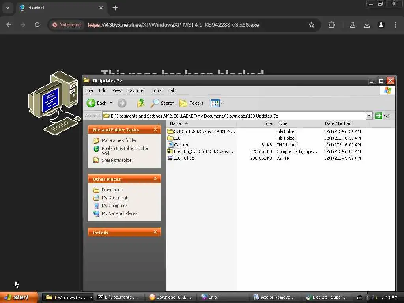Screen dimensions: 404x303
Task: Sort files by Size column
Action: pos(255,123)
